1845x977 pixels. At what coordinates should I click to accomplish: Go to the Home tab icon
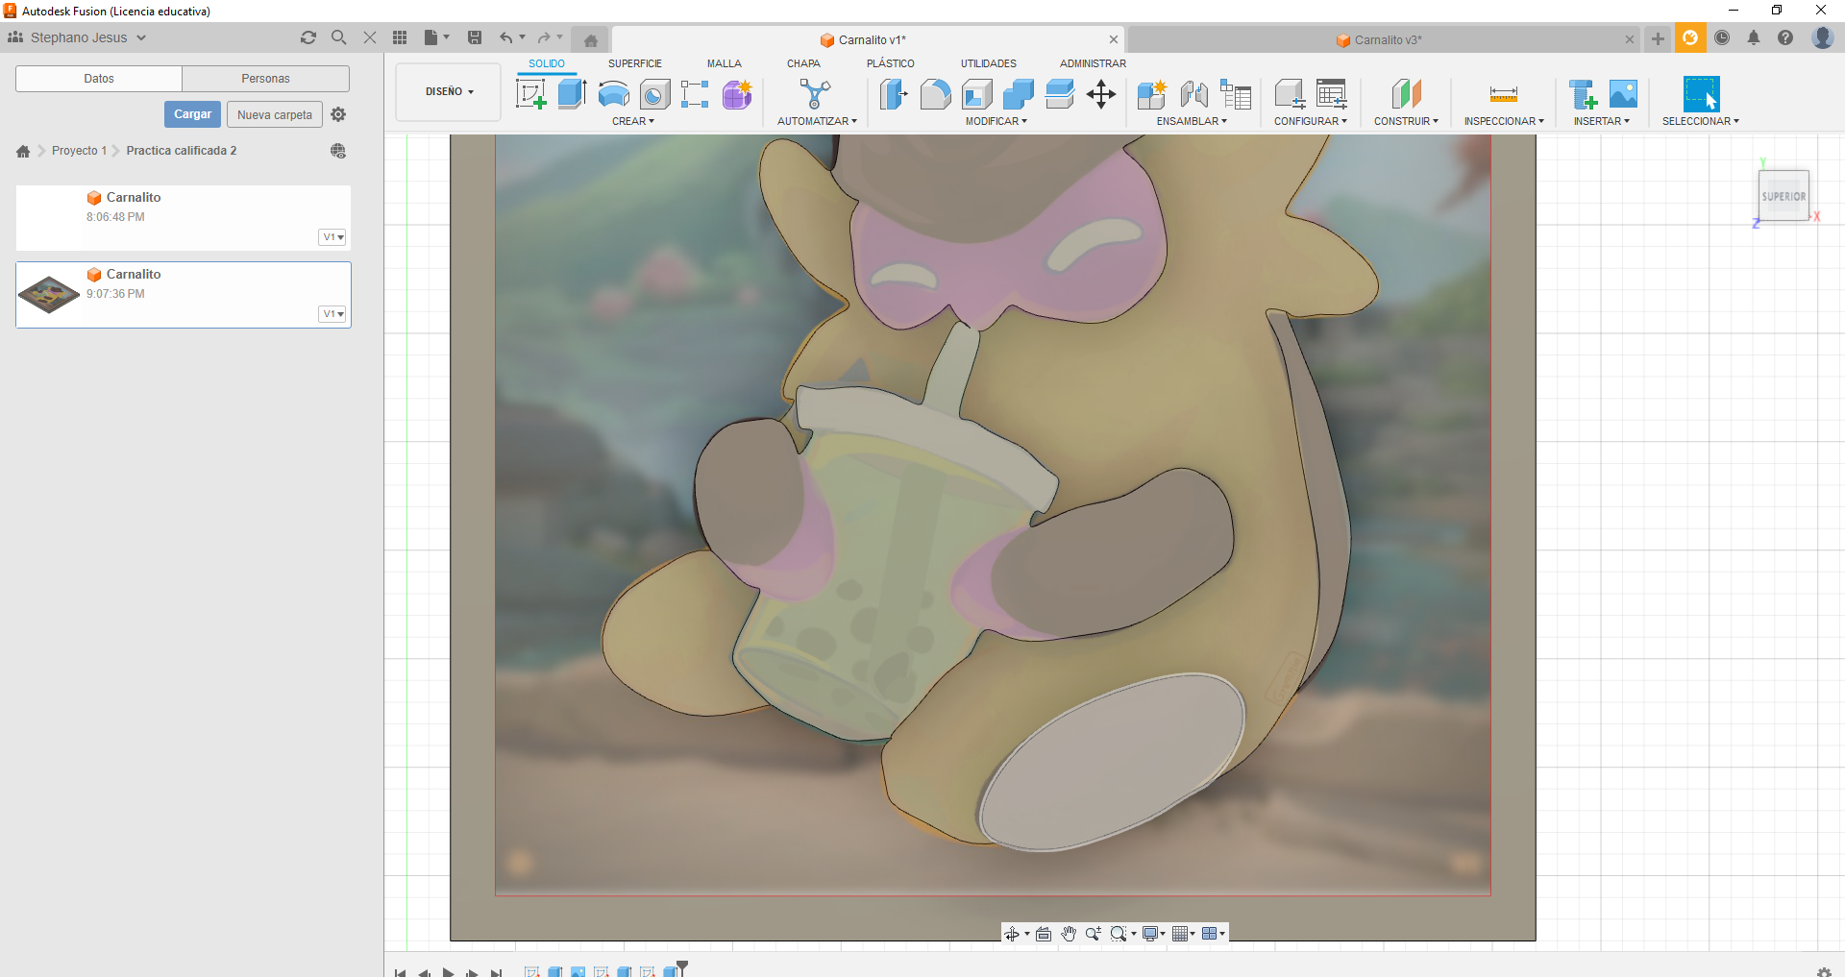pyautogui.click(x=591, y=39)
